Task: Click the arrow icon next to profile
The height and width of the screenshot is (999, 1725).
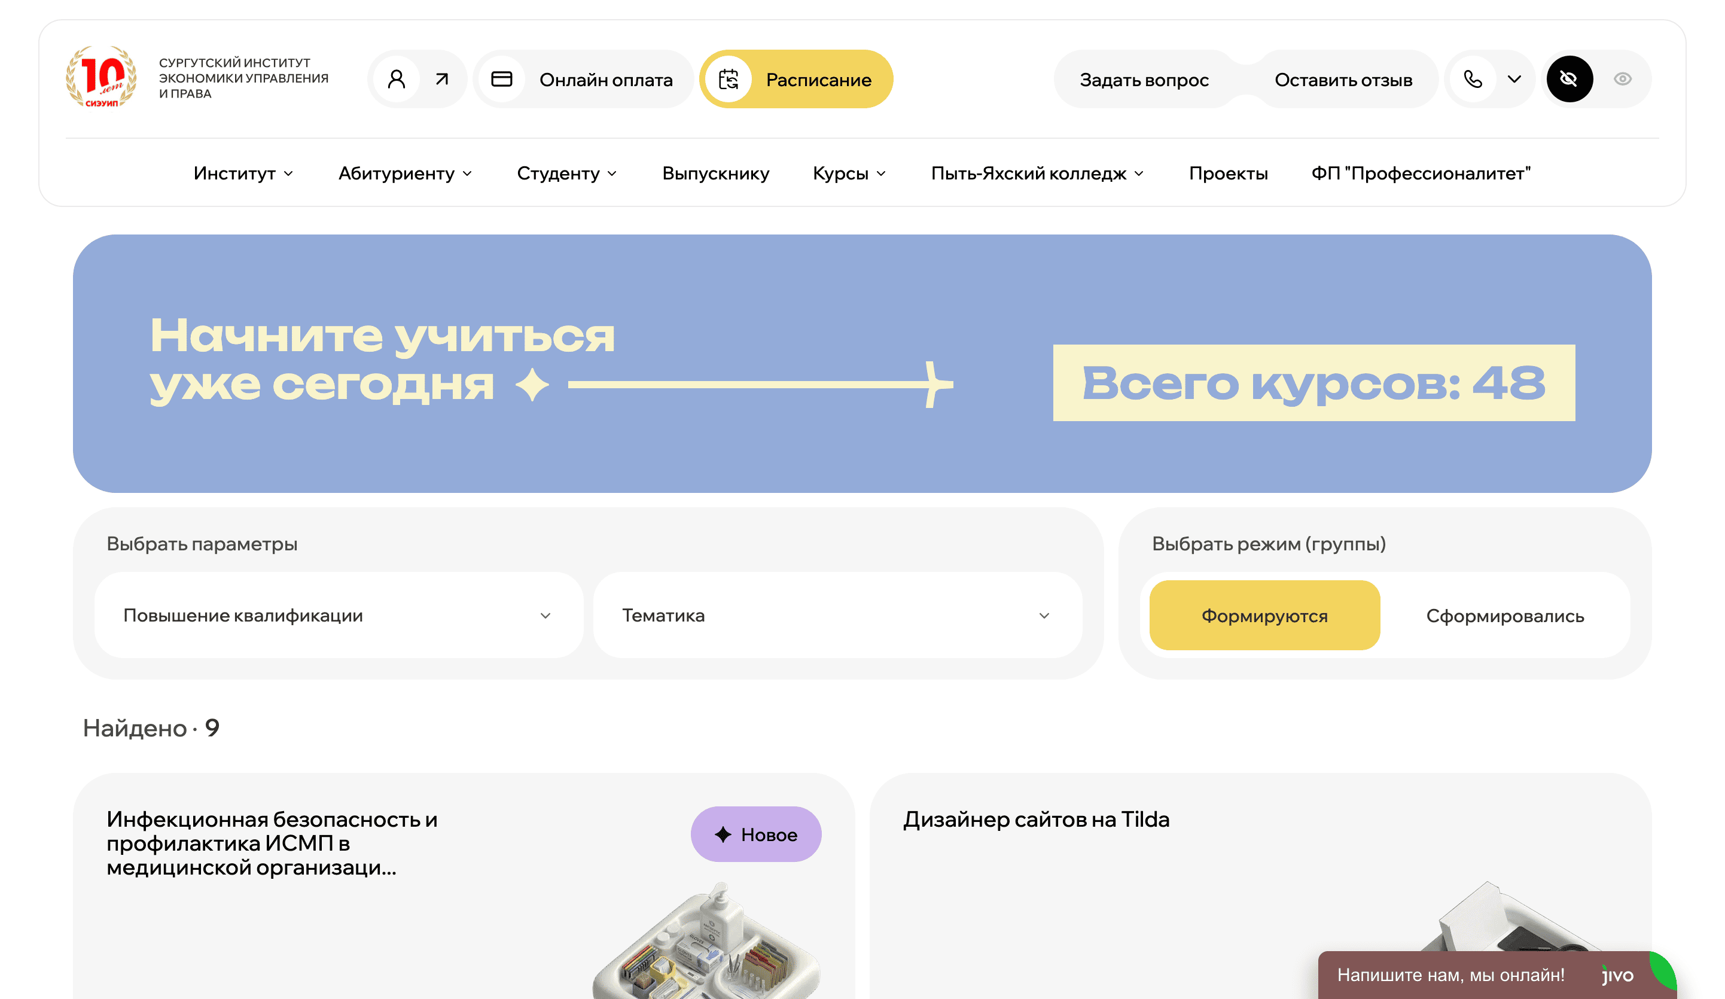Action: coord(442,80)
